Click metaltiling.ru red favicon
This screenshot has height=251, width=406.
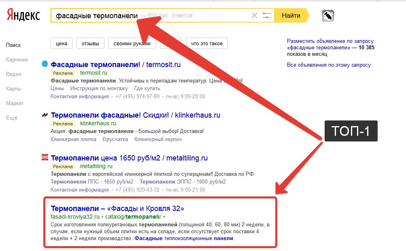coord(45,157)
